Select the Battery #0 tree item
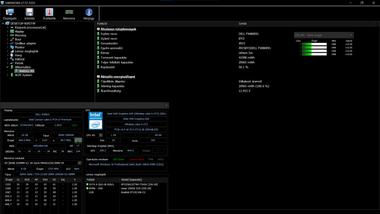Image resolution: width=380 pixels, height=214 pixels. 27,71
